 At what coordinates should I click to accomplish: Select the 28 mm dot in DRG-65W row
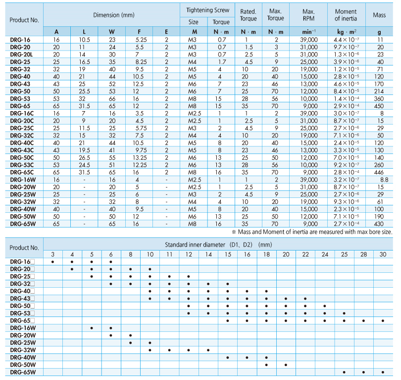[x=363, y=373]
